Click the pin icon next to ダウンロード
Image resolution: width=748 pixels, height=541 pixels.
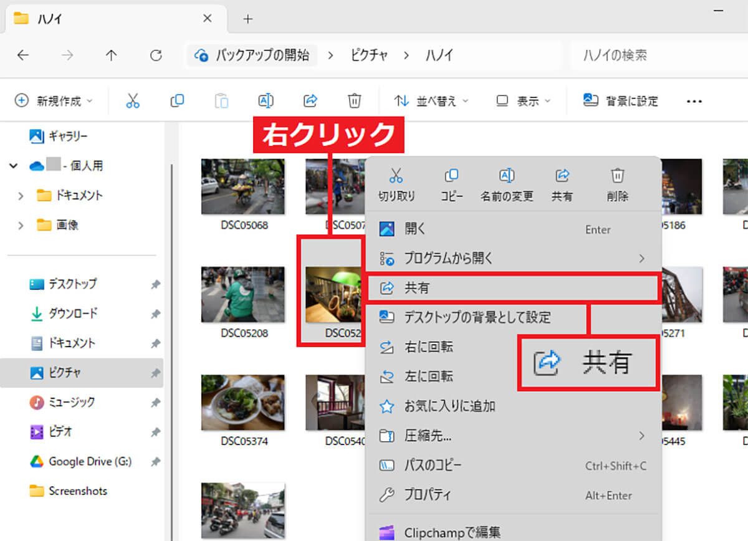(155, 314)
